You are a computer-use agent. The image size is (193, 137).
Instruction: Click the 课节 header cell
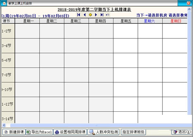tap(8, 21)
